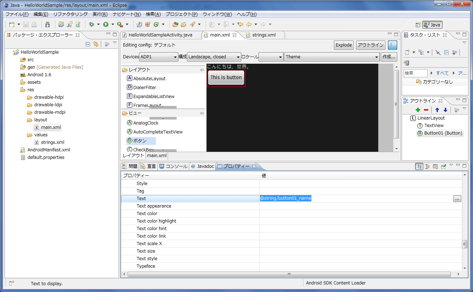The height and width of the screenshot is (292, 473).
Task: Click the すべて link in Task List
Action: (x=442, y=73)
